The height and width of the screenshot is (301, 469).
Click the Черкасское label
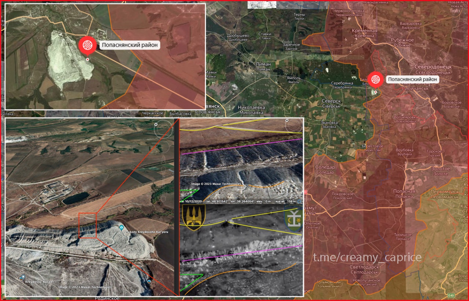coord(152,114)
